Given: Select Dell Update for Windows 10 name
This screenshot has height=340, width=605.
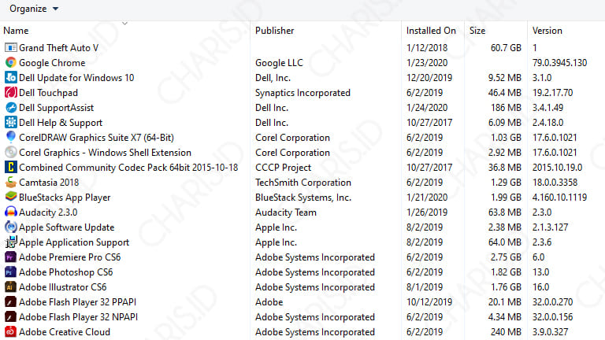Looking at the screenshot, I should [x=76, y=78].
